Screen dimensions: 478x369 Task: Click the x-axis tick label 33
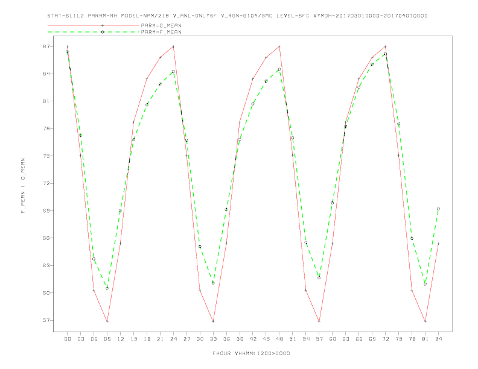point(213,339)
